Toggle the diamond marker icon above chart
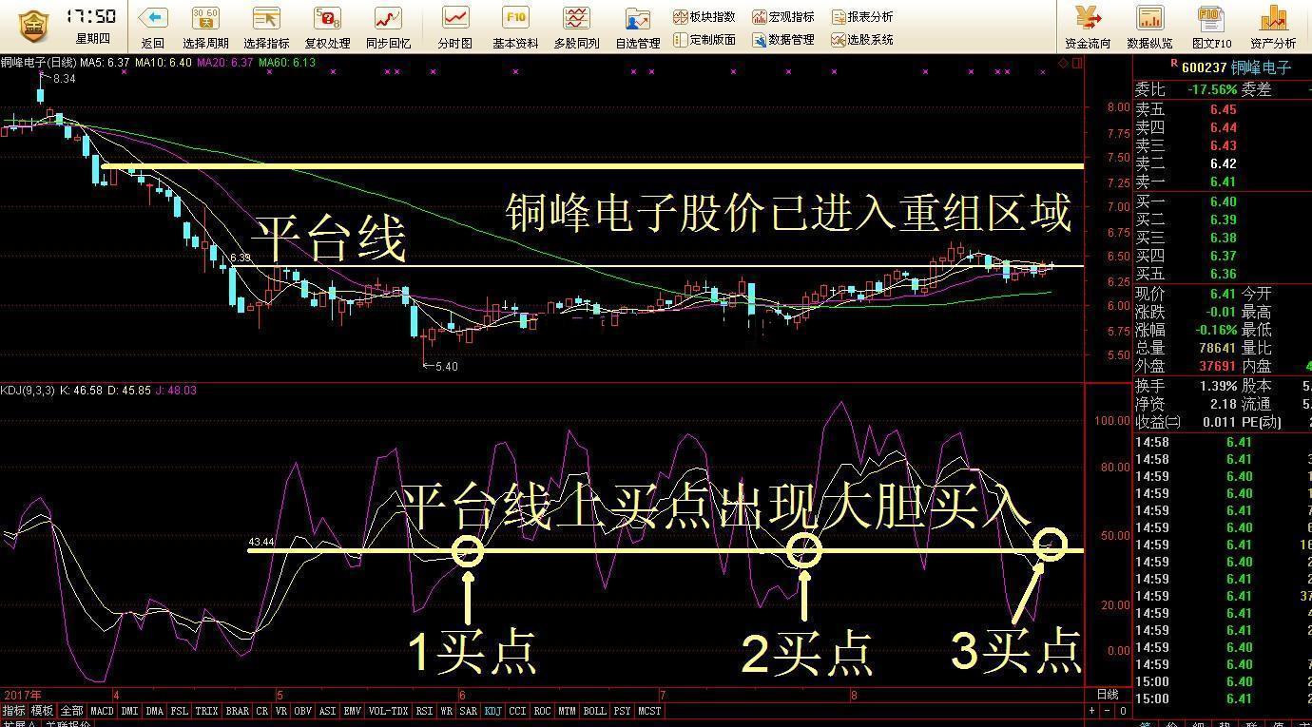The image size is (1312, 727). (1063, 63)
